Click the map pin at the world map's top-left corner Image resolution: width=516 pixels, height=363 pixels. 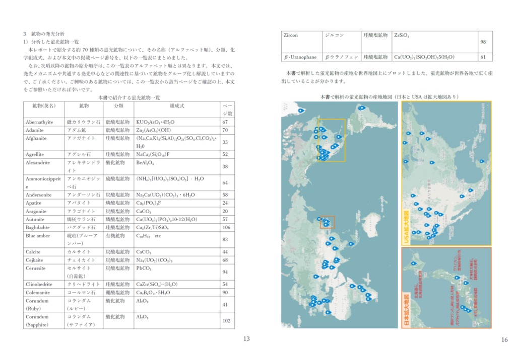[x=301, y=111]
